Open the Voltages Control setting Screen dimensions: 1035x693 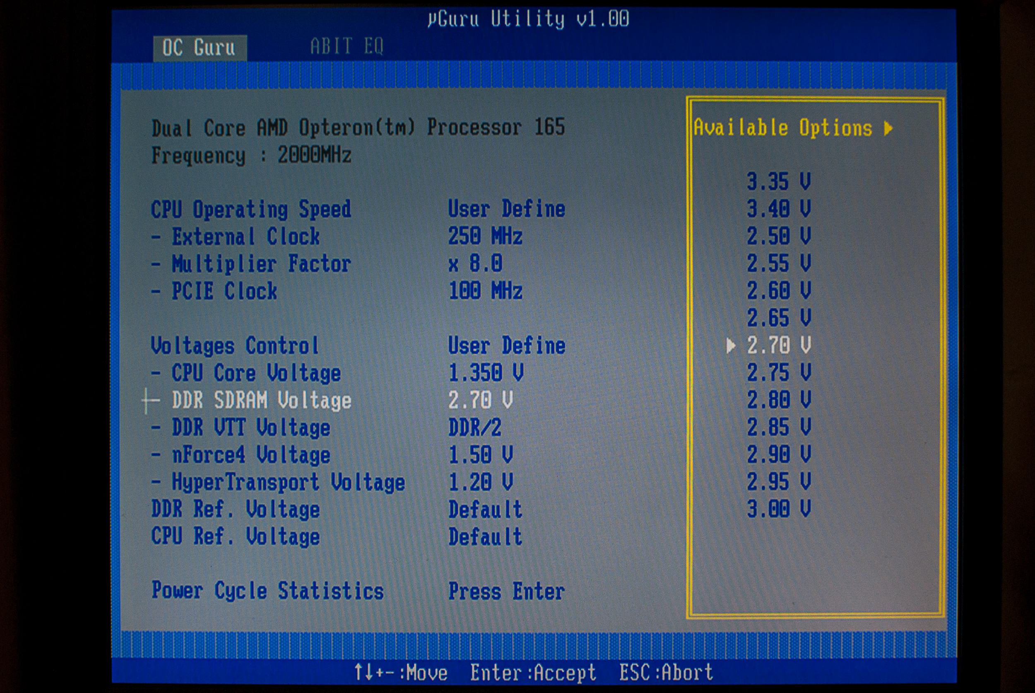click(x=234, y=346)
